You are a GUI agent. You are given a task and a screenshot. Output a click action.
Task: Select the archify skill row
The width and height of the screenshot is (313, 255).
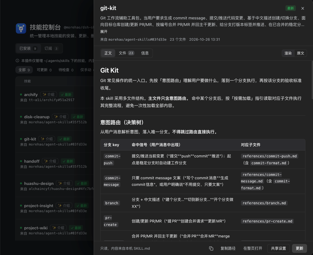pyautogui.click(x=55, y=97)
